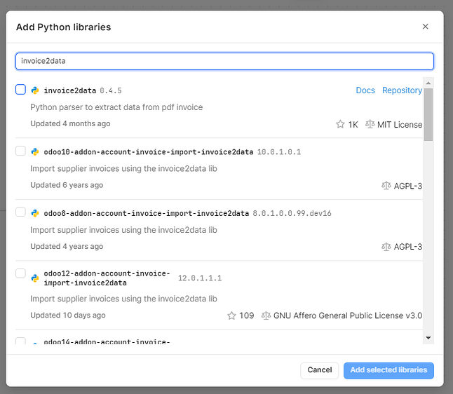
Task: Click the star icon next to 109
Action: [231, 315]
